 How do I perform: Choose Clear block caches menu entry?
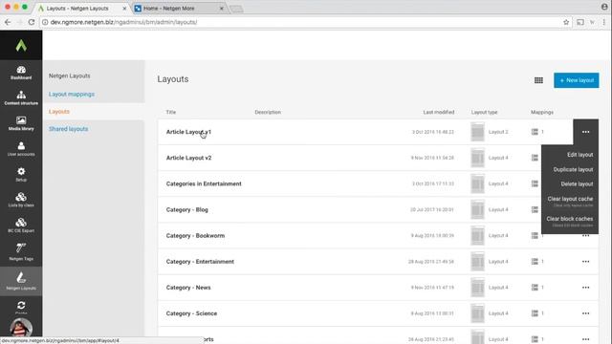pos(570,221)
